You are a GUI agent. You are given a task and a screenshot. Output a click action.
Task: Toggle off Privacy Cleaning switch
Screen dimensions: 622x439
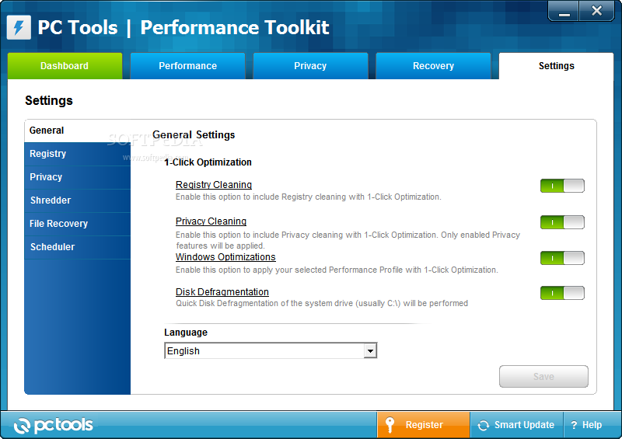[562, 222]
